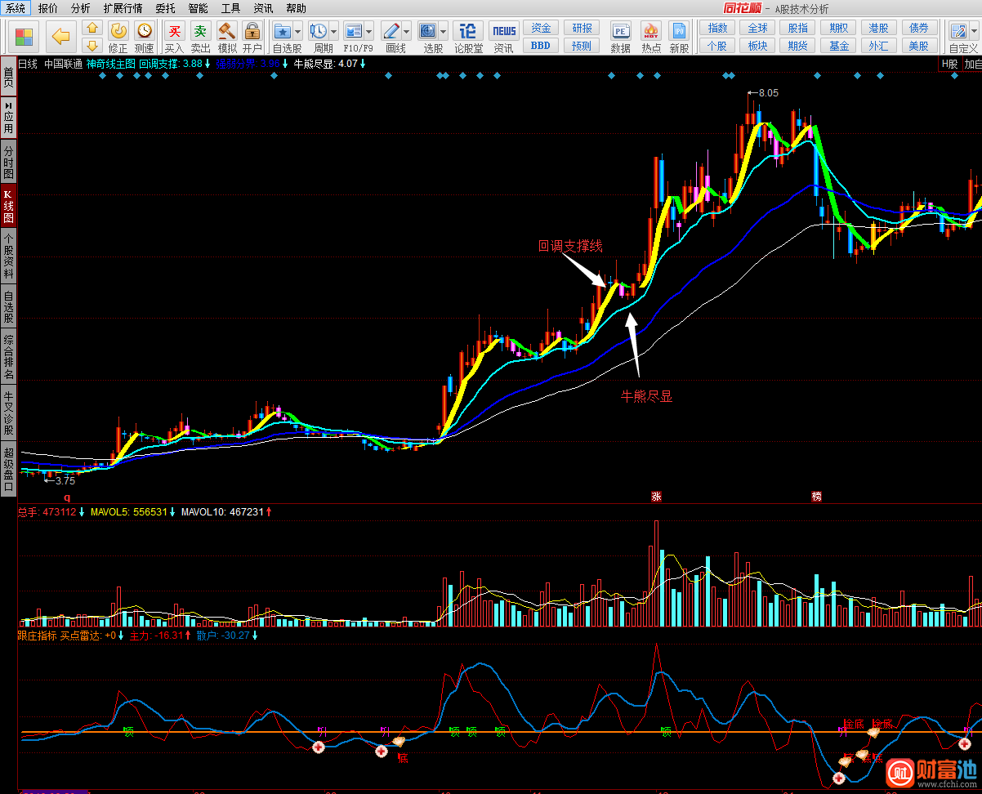The width and height of the screenshot is (982, 794).
Task: Click the 资金 button
Action: pyautogui.click(x=541, y=28)
